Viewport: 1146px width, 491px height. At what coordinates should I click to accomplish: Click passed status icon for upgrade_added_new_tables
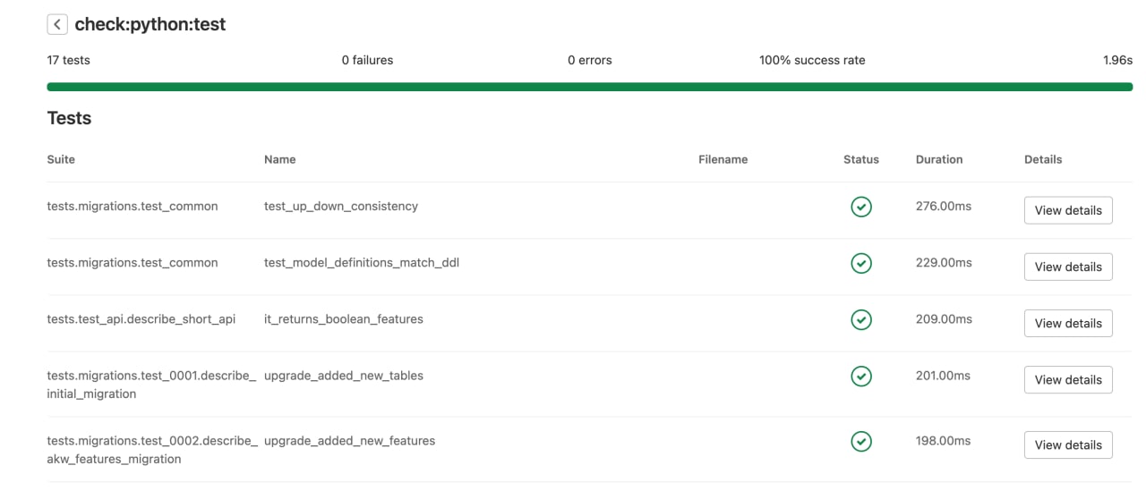click(861, 376)
